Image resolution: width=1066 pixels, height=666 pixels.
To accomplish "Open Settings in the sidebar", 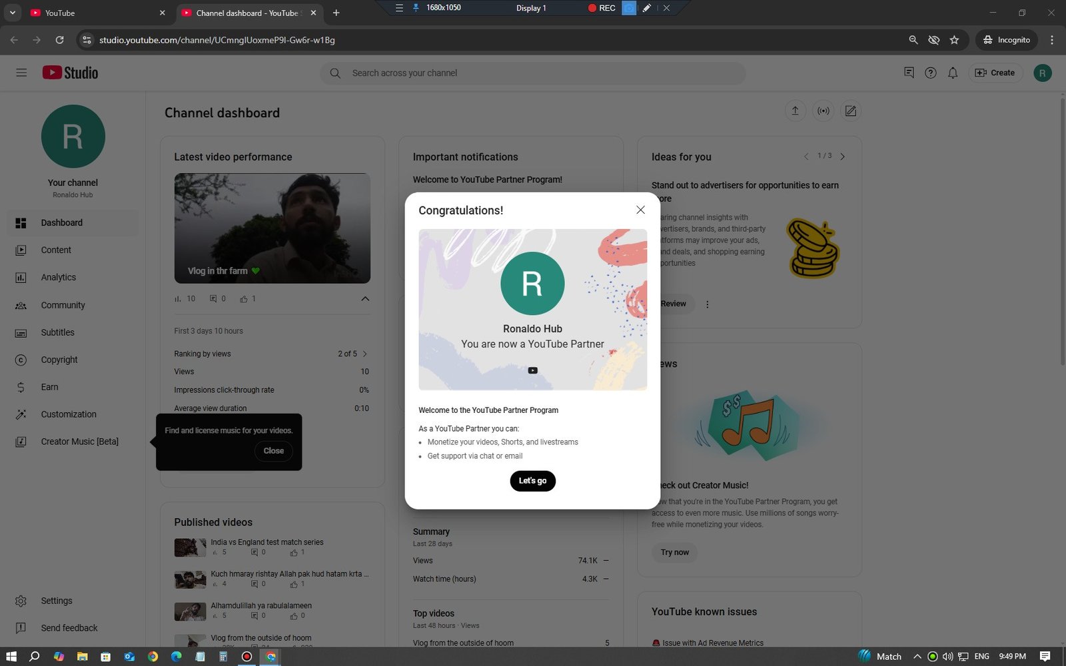I will 73,601.
